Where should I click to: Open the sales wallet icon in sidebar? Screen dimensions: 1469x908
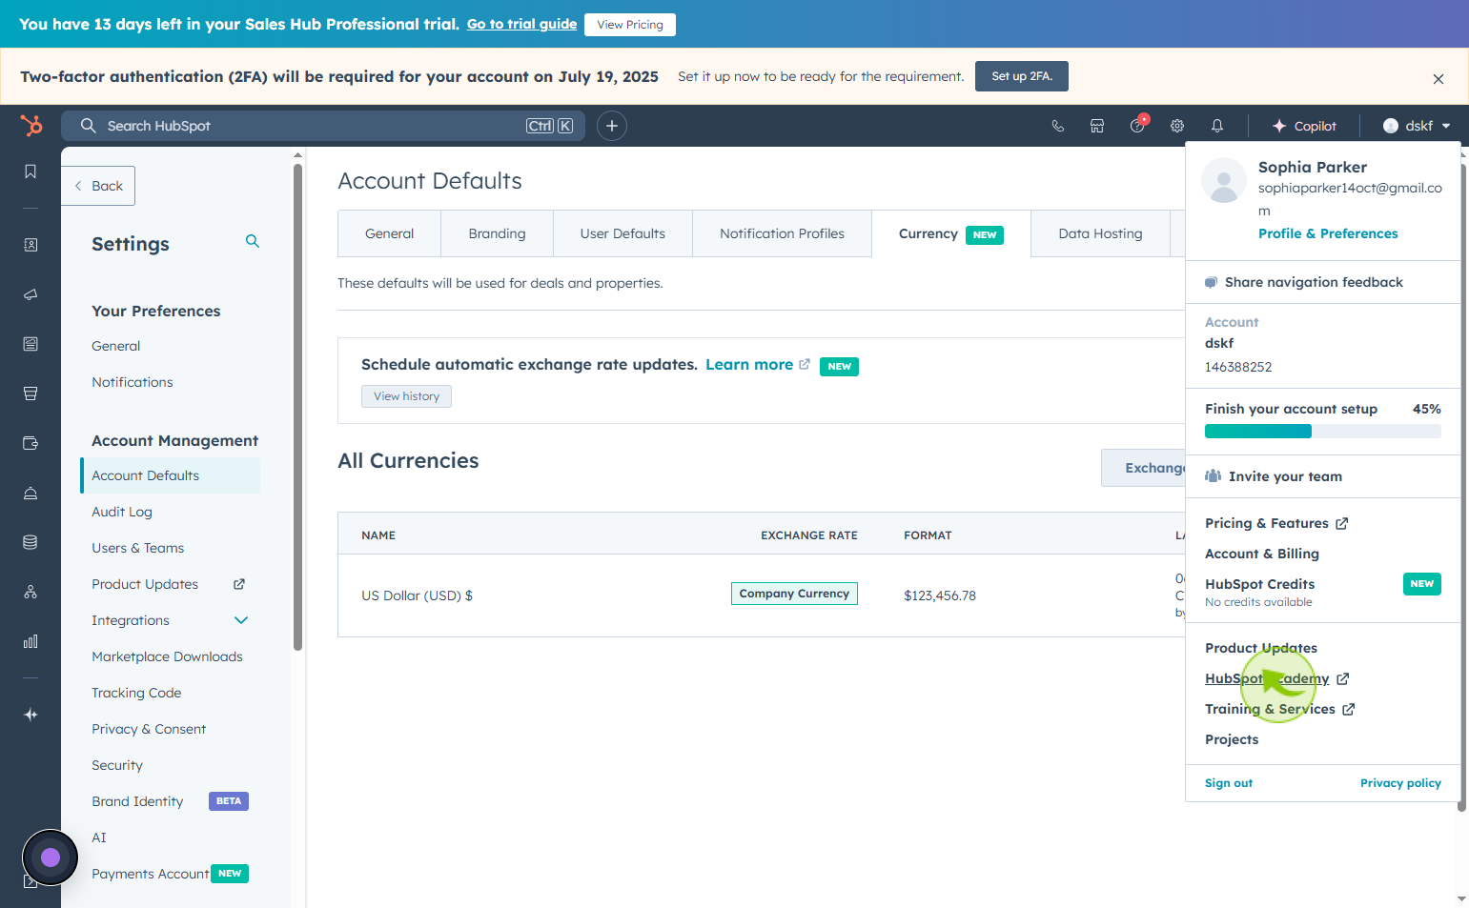click(x=31, y=443)
